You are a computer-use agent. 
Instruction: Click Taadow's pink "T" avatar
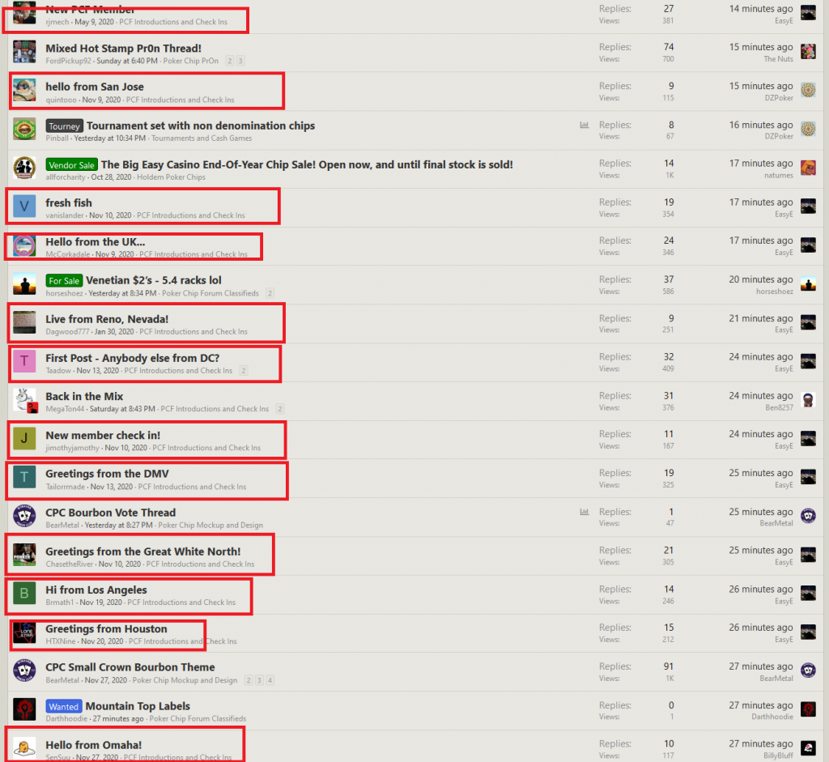click(x=24, y=362)
